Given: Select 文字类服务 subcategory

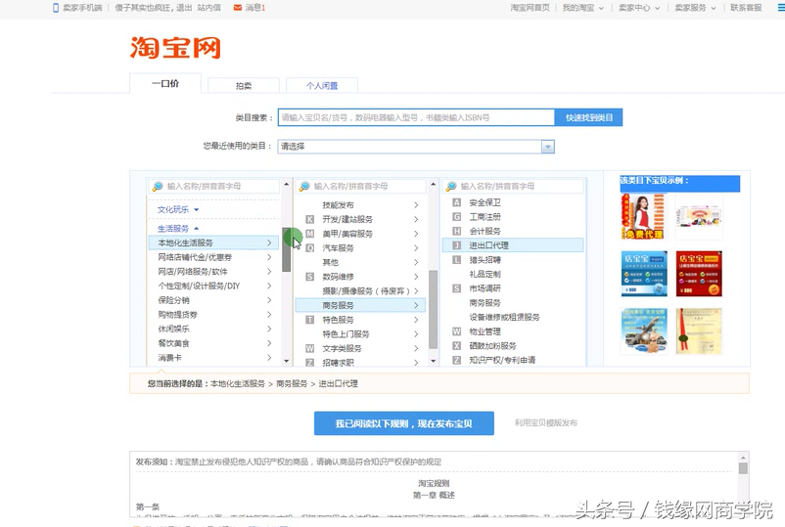Looking at the screenshot, I should coord(360,348).
